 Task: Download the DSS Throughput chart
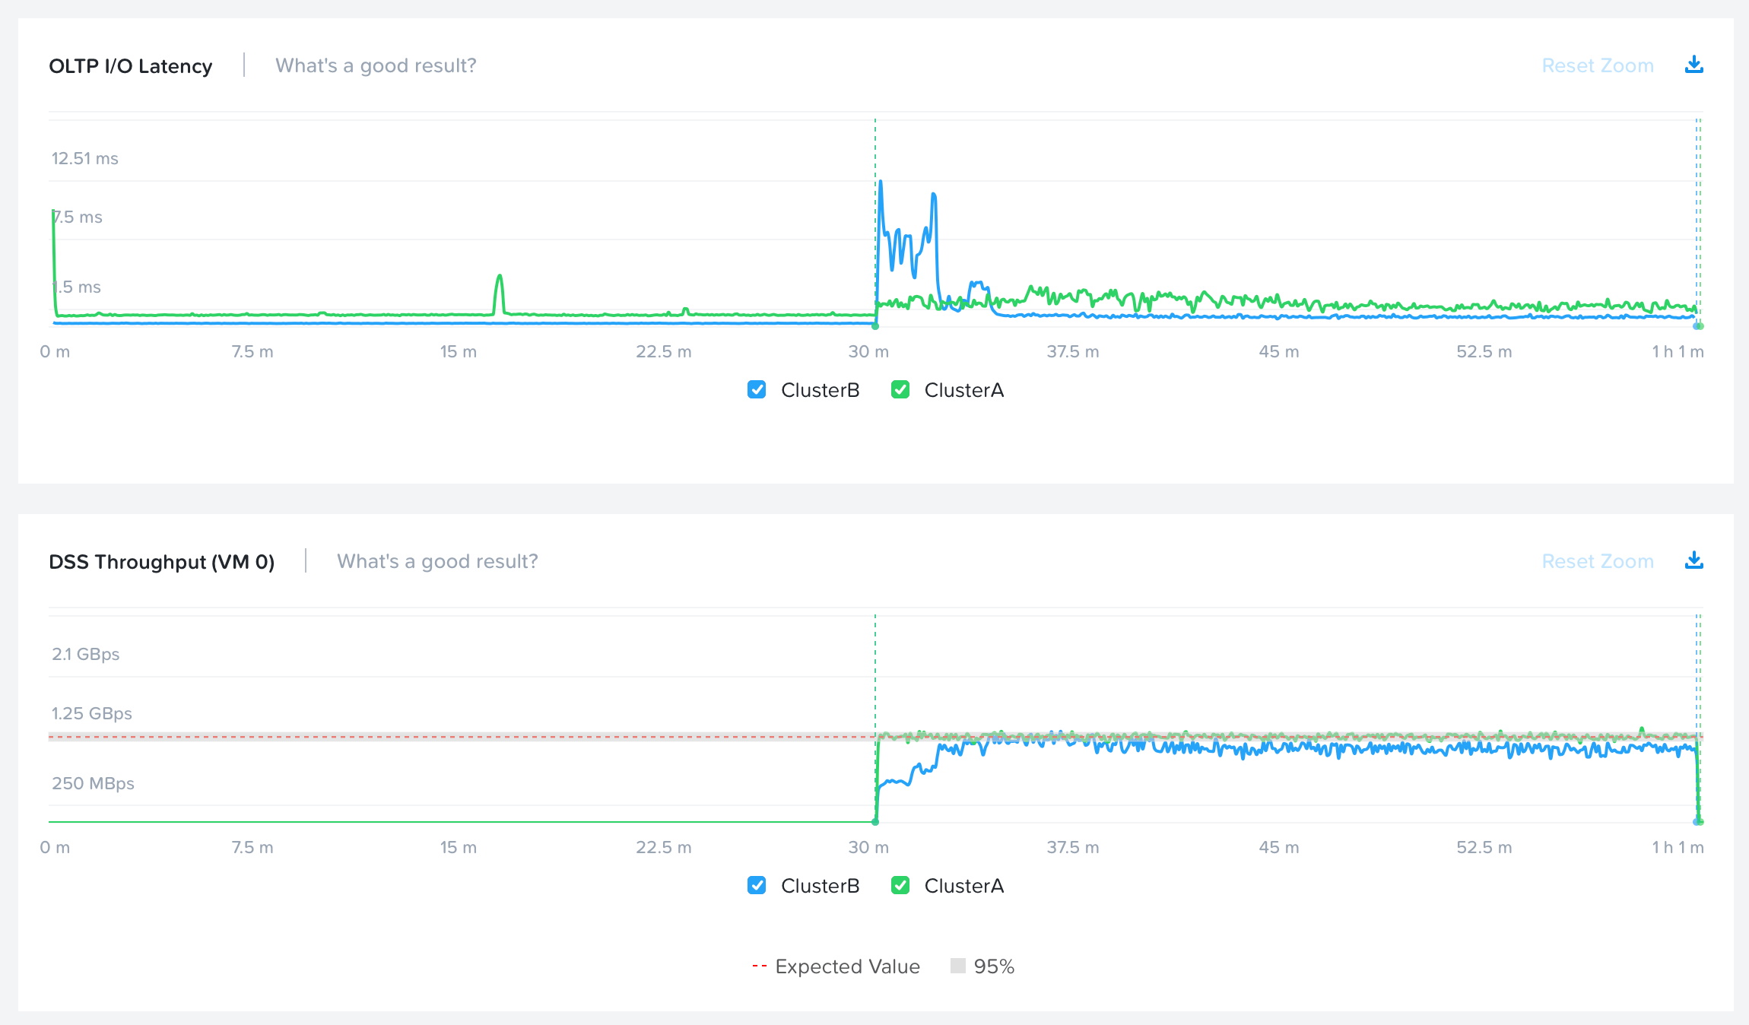coord(1693,561)
